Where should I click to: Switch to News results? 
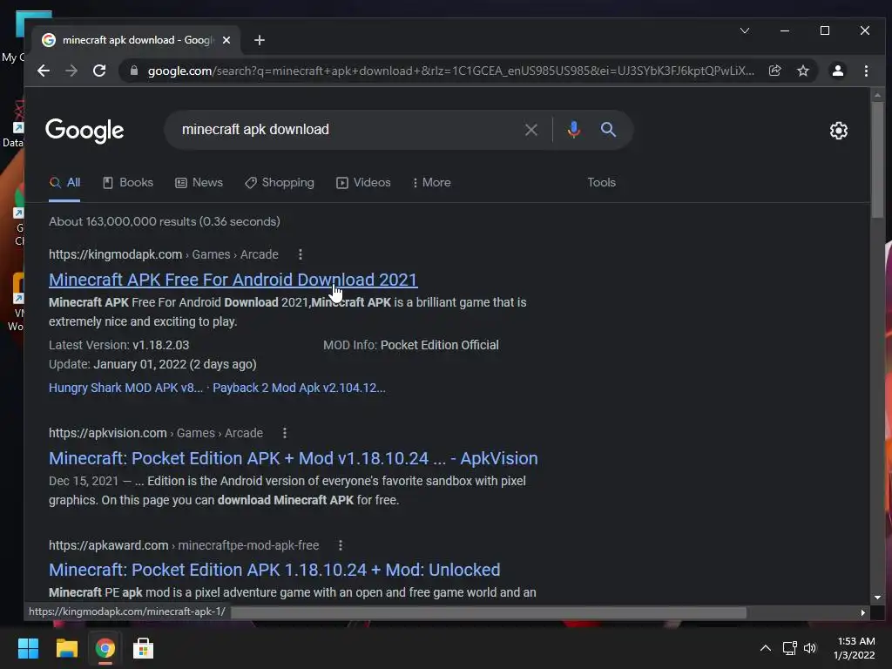coord(199,183)
